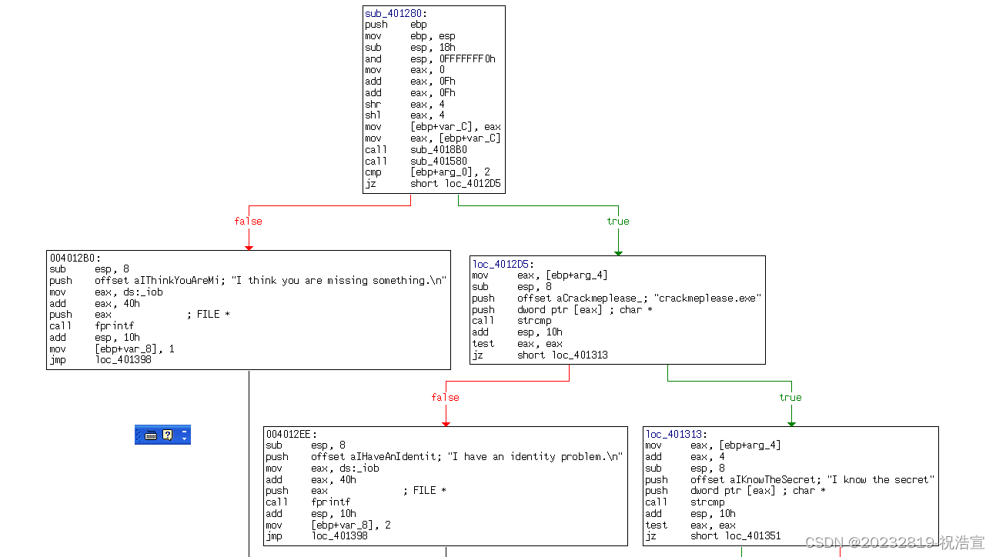
Task: Select 'mov [ebp+var_C], eax' line
Action: (433, 127)
